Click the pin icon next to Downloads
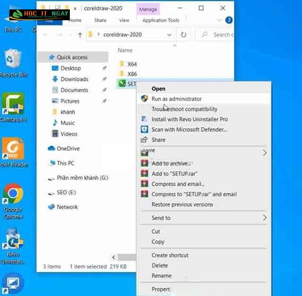Image resolution: width=302 pixels, height=296 pixels. point(105,79)
